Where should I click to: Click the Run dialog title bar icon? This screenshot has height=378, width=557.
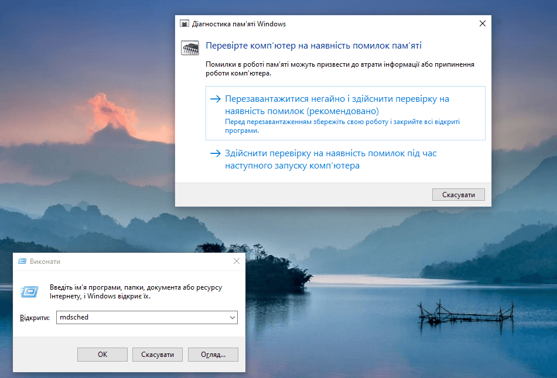22,261
